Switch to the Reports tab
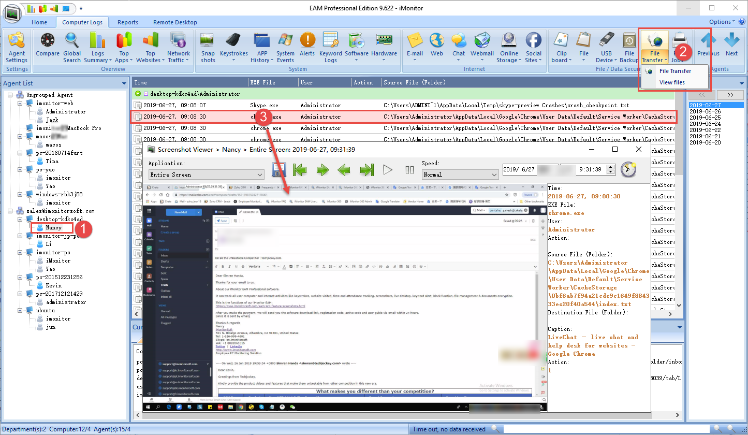748x435 pixels. 128,22
